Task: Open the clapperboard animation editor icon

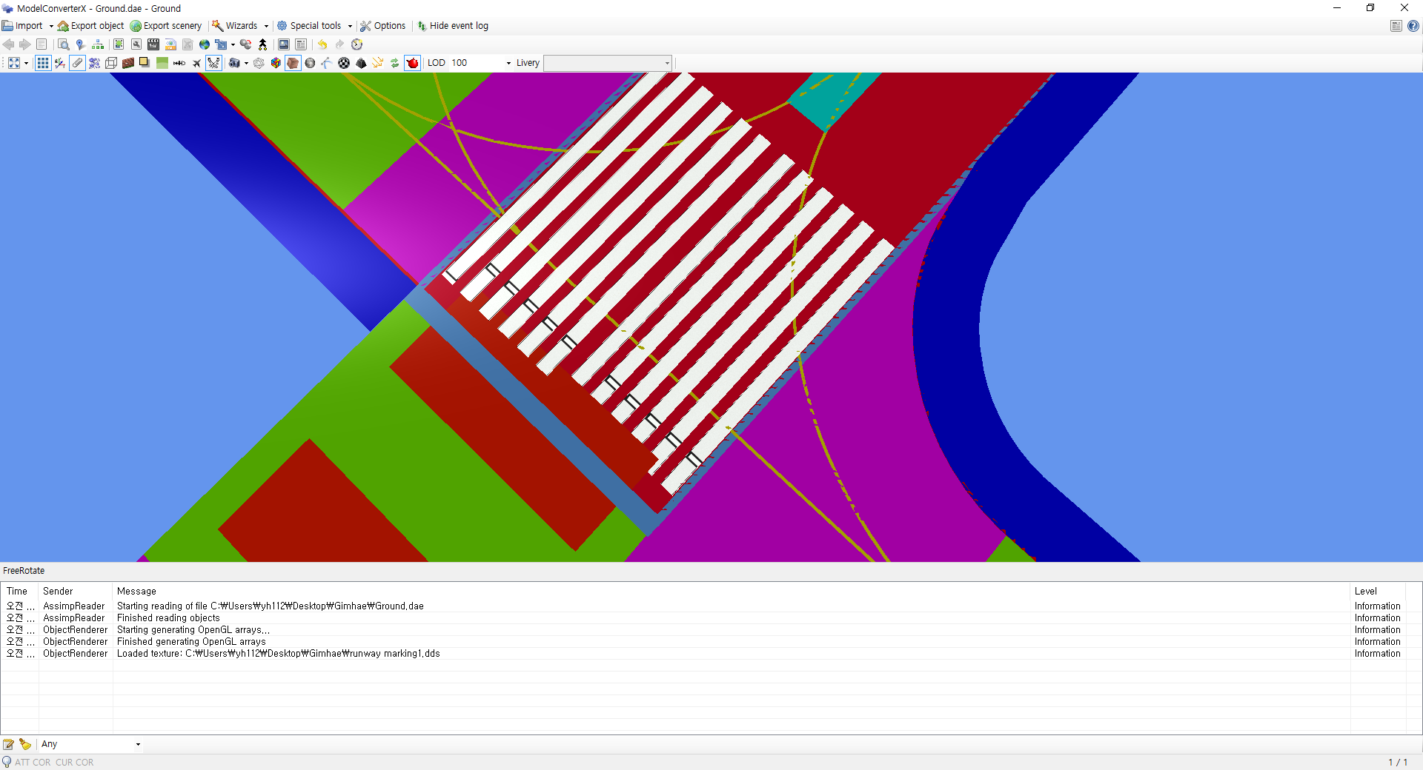Action: tap(153, 44)
